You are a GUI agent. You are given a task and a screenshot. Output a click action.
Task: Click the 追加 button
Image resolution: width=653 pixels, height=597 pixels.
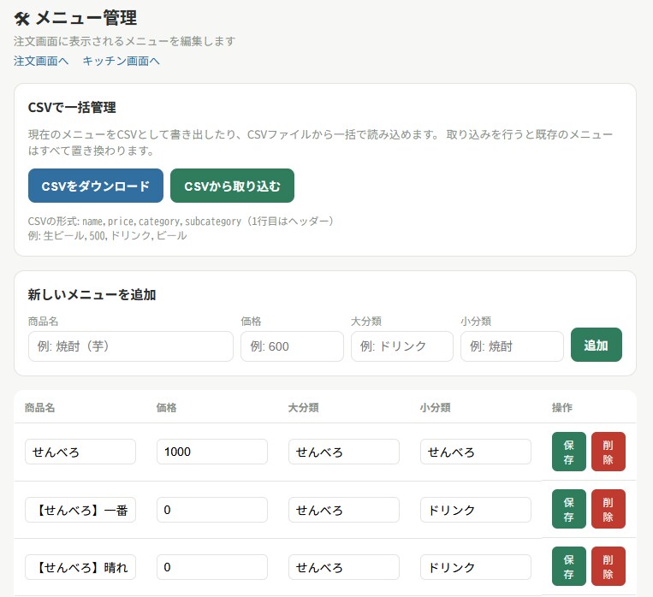(x=597, y=345)
